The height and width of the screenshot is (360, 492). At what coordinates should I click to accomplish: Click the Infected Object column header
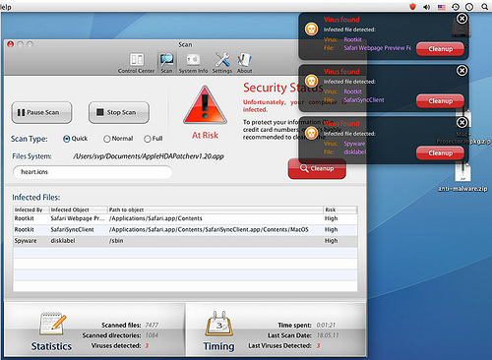pos(79,210)
